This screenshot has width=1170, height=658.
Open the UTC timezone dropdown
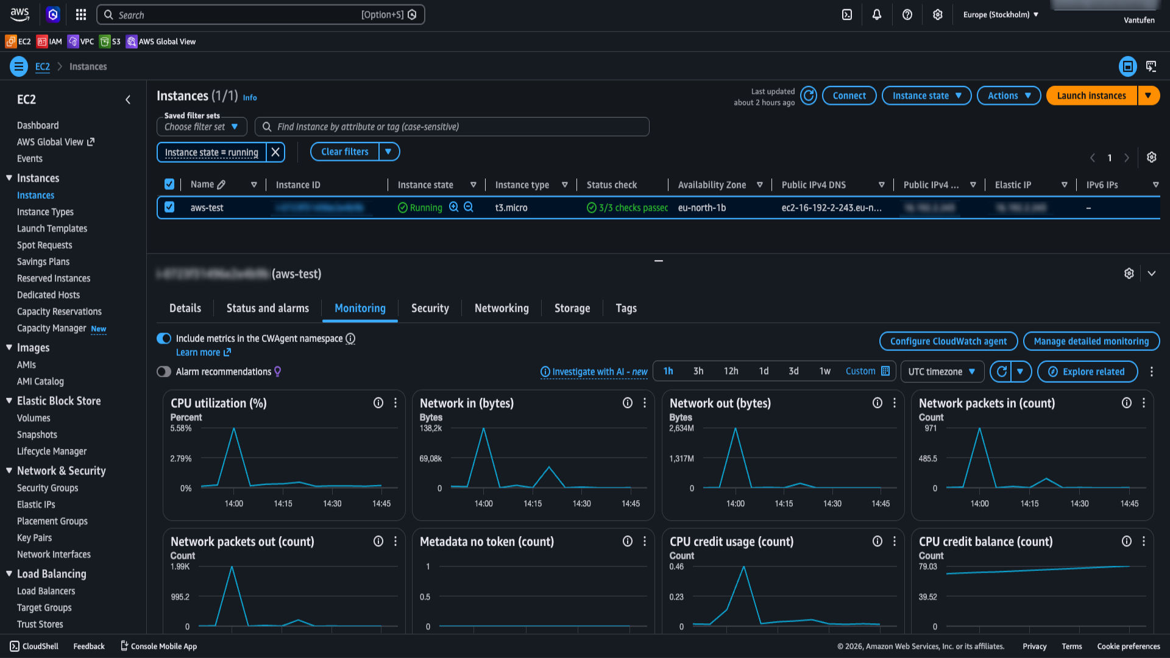[941, 372]
